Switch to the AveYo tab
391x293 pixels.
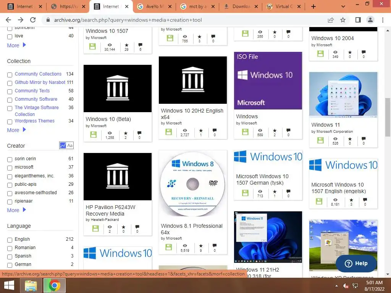155,6
